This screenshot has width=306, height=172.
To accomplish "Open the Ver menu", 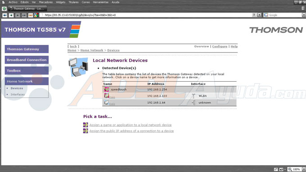I will (34, 2).
